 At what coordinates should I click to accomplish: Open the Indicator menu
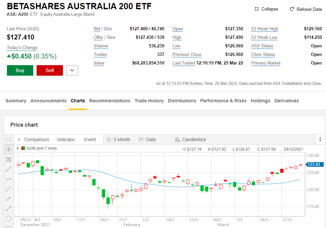(x=66, y=139)
